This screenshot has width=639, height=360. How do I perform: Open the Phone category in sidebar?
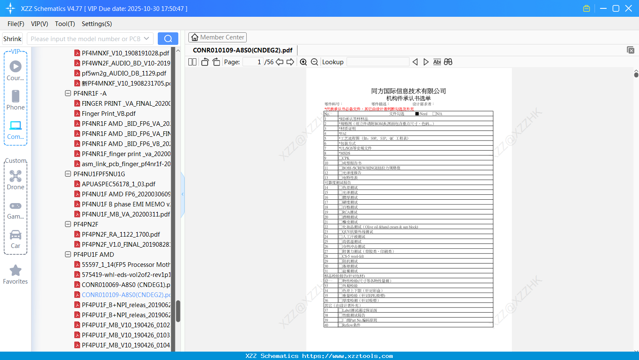click(x=16, y=100)
